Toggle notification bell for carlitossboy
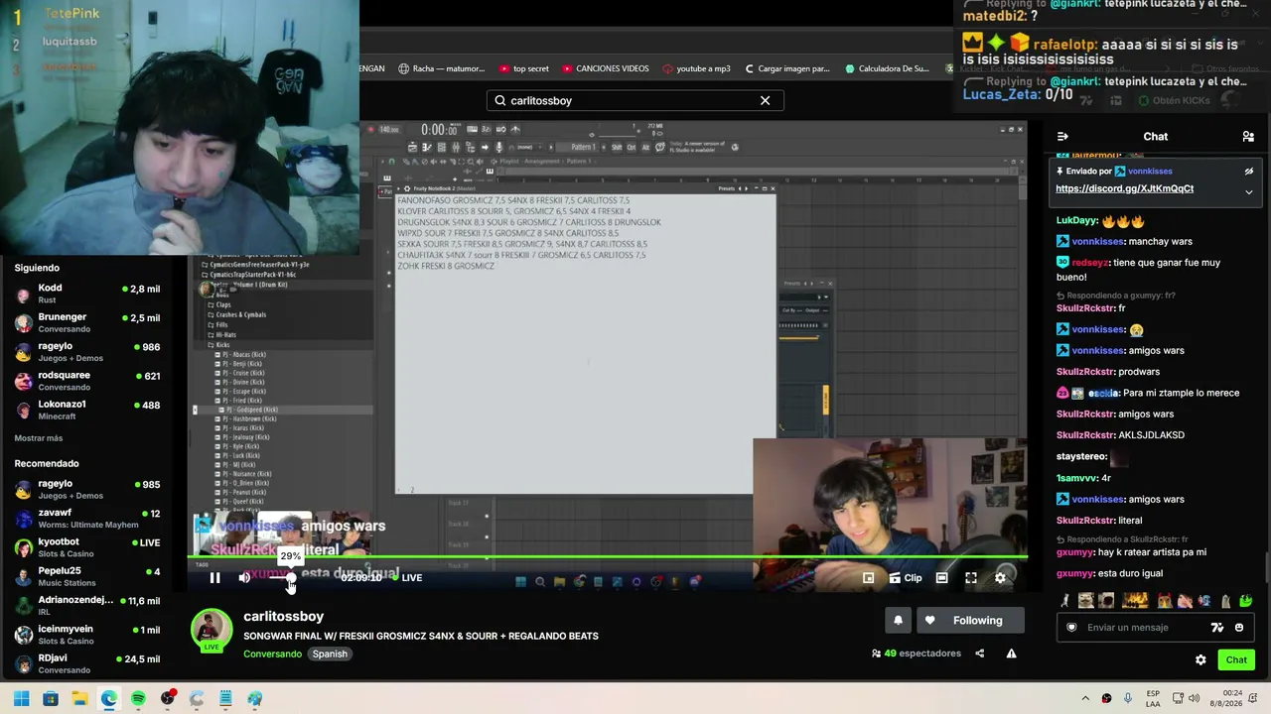This screenshot has height=714, width=1271. [x=898, y=620]
